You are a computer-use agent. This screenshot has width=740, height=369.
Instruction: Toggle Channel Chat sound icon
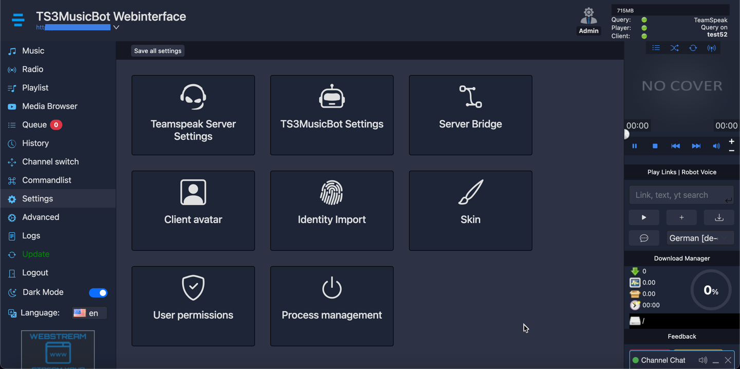click(x=702, y=360)
